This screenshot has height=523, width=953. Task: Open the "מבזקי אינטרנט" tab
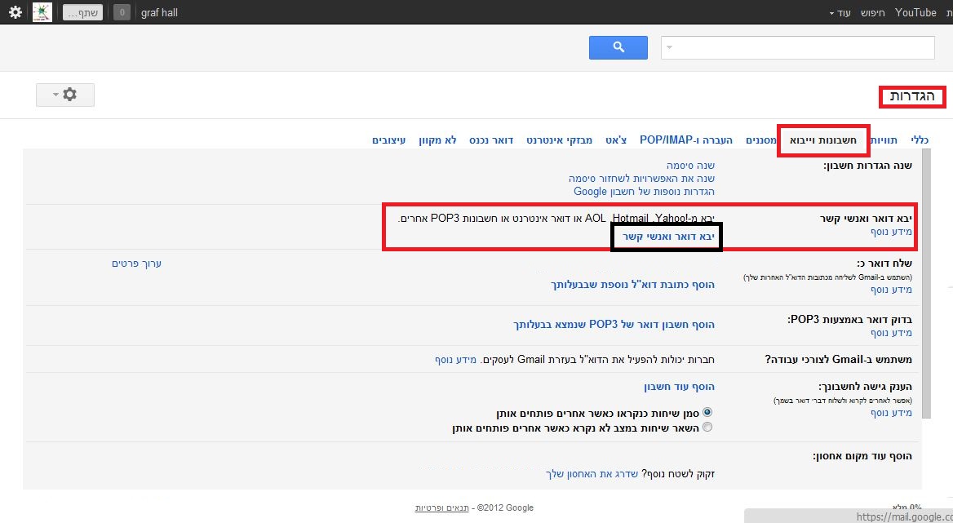pos(559,140)
